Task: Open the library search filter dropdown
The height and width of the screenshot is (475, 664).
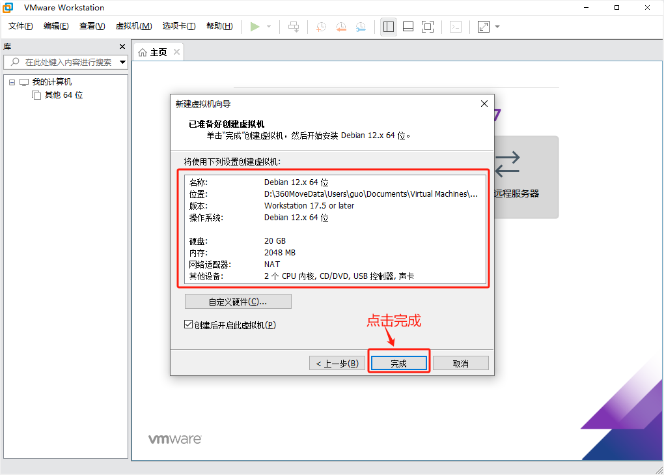Action: tap(123, 63)
